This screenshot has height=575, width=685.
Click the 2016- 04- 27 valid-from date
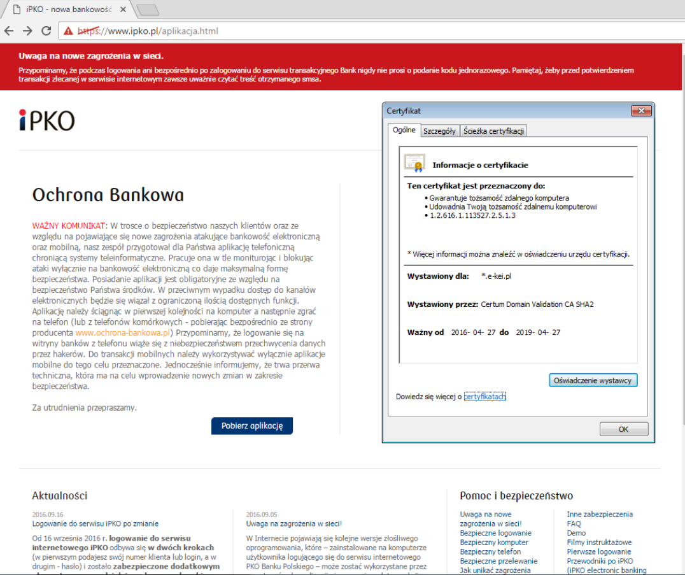[x=474, y=332]
